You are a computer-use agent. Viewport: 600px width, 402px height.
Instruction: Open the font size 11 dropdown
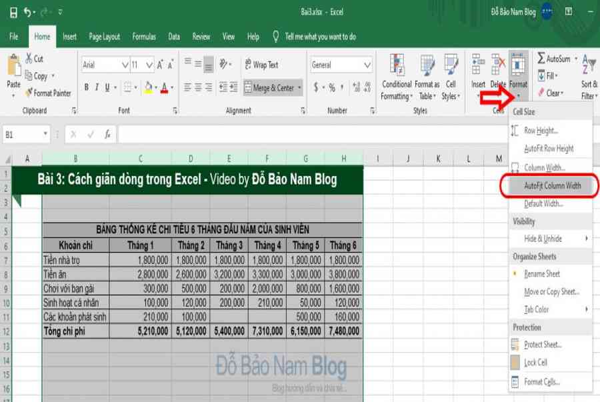(x=149, y=65)
